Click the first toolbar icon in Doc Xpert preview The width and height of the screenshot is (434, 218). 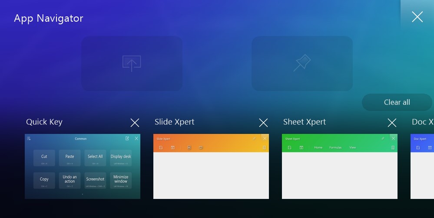point(418,147)
